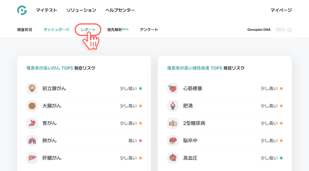Select the アンケート tab
This screenshot has height=171, width=309.
149,30
